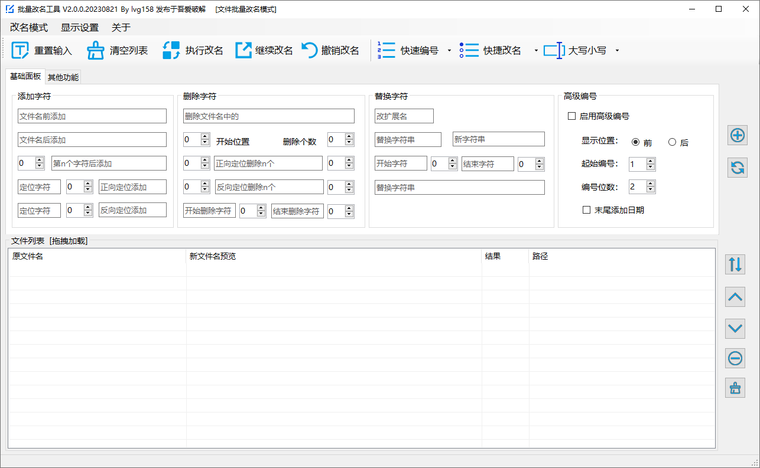760x468 pixels.
Task: Open the 快捷改名 dropdown arrow
Action: point(536,51)
